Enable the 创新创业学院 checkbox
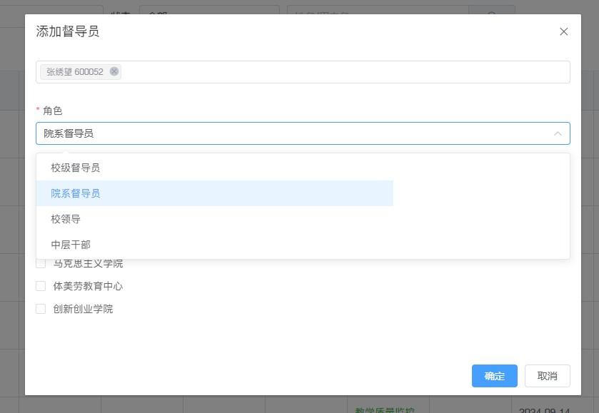The image size is (599, 413). click(x=41, y=309)
